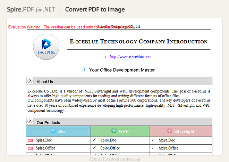Open the http://www.e-iceblue.com link
229x162 pixels.
coord(131,57)
